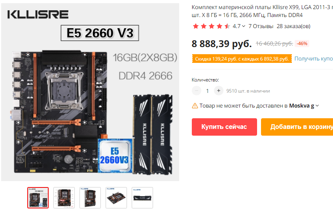Viewport: 333px width, 210px height.
Task: Click the Получить купон link
Action: 314,59
